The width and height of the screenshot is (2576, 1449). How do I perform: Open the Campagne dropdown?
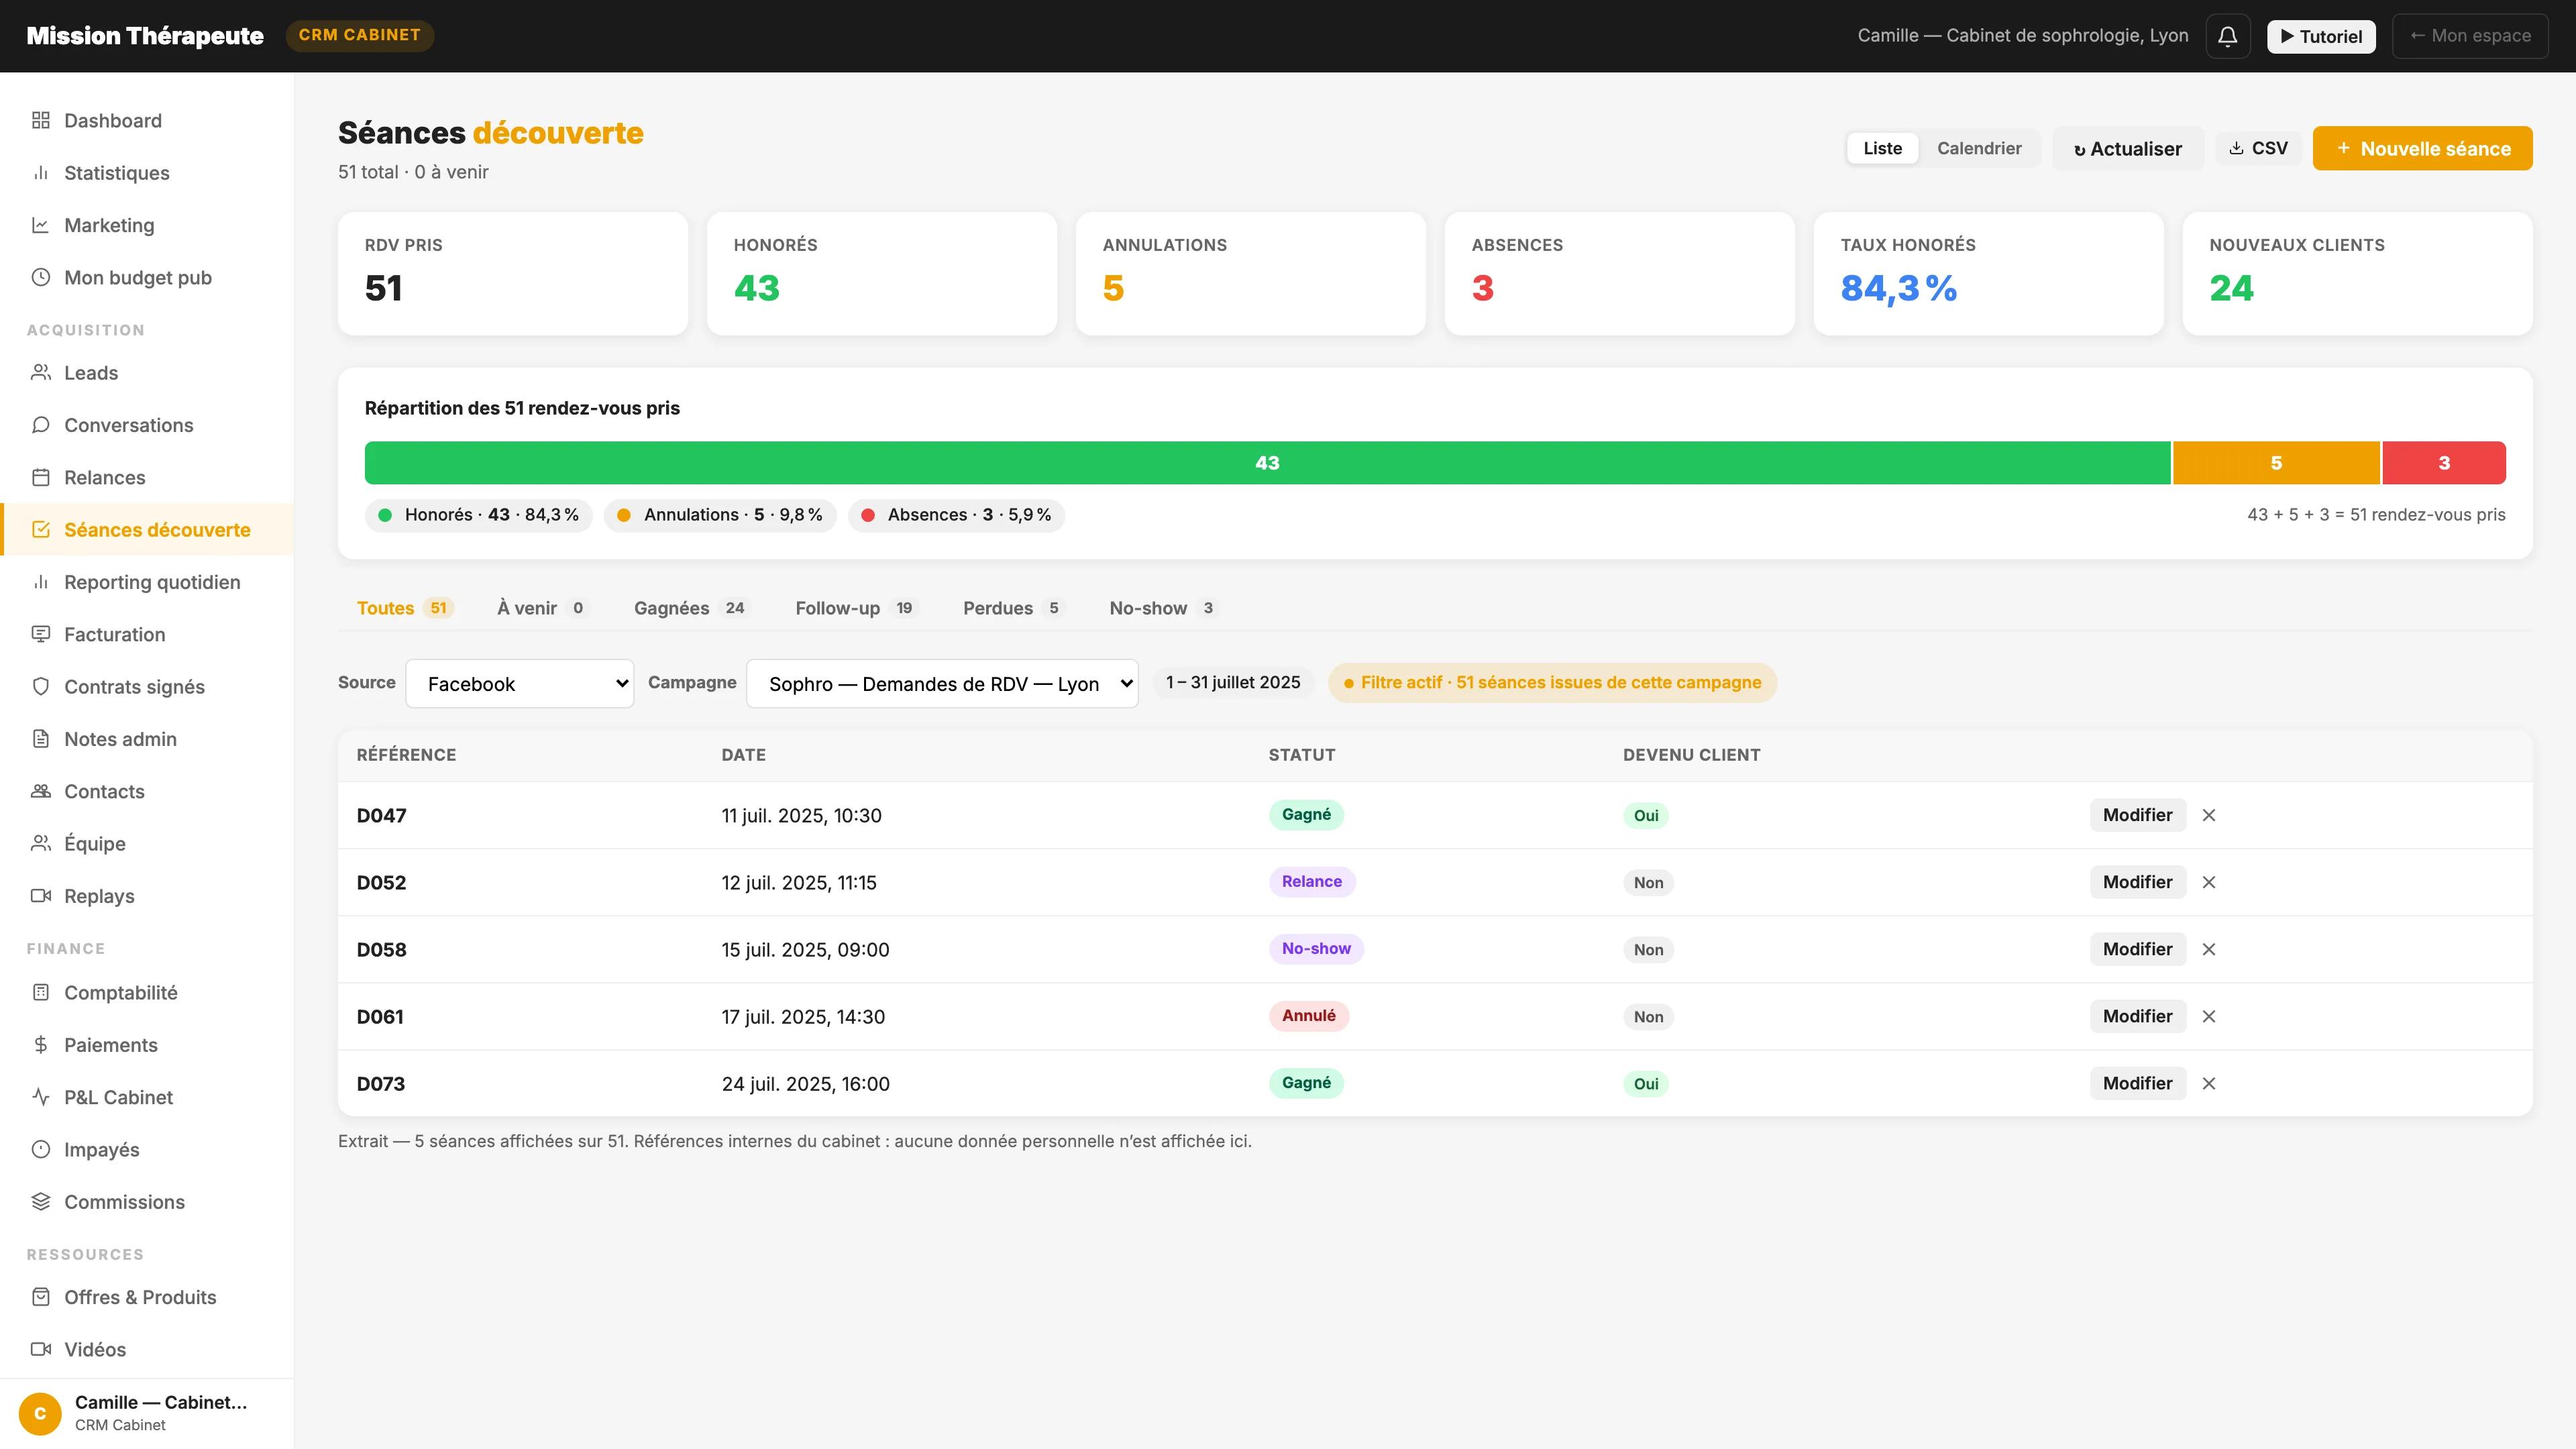pos(942,684)
